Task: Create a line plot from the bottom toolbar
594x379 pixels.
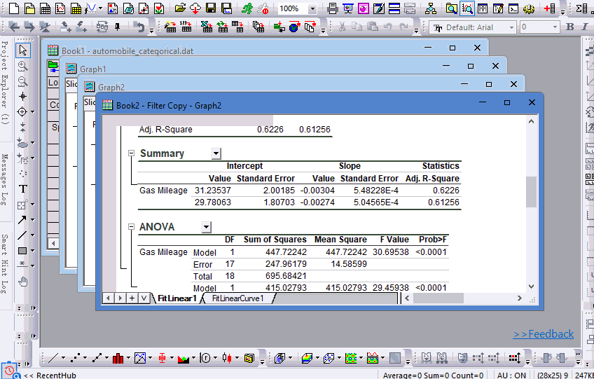Action: [54, 358]
